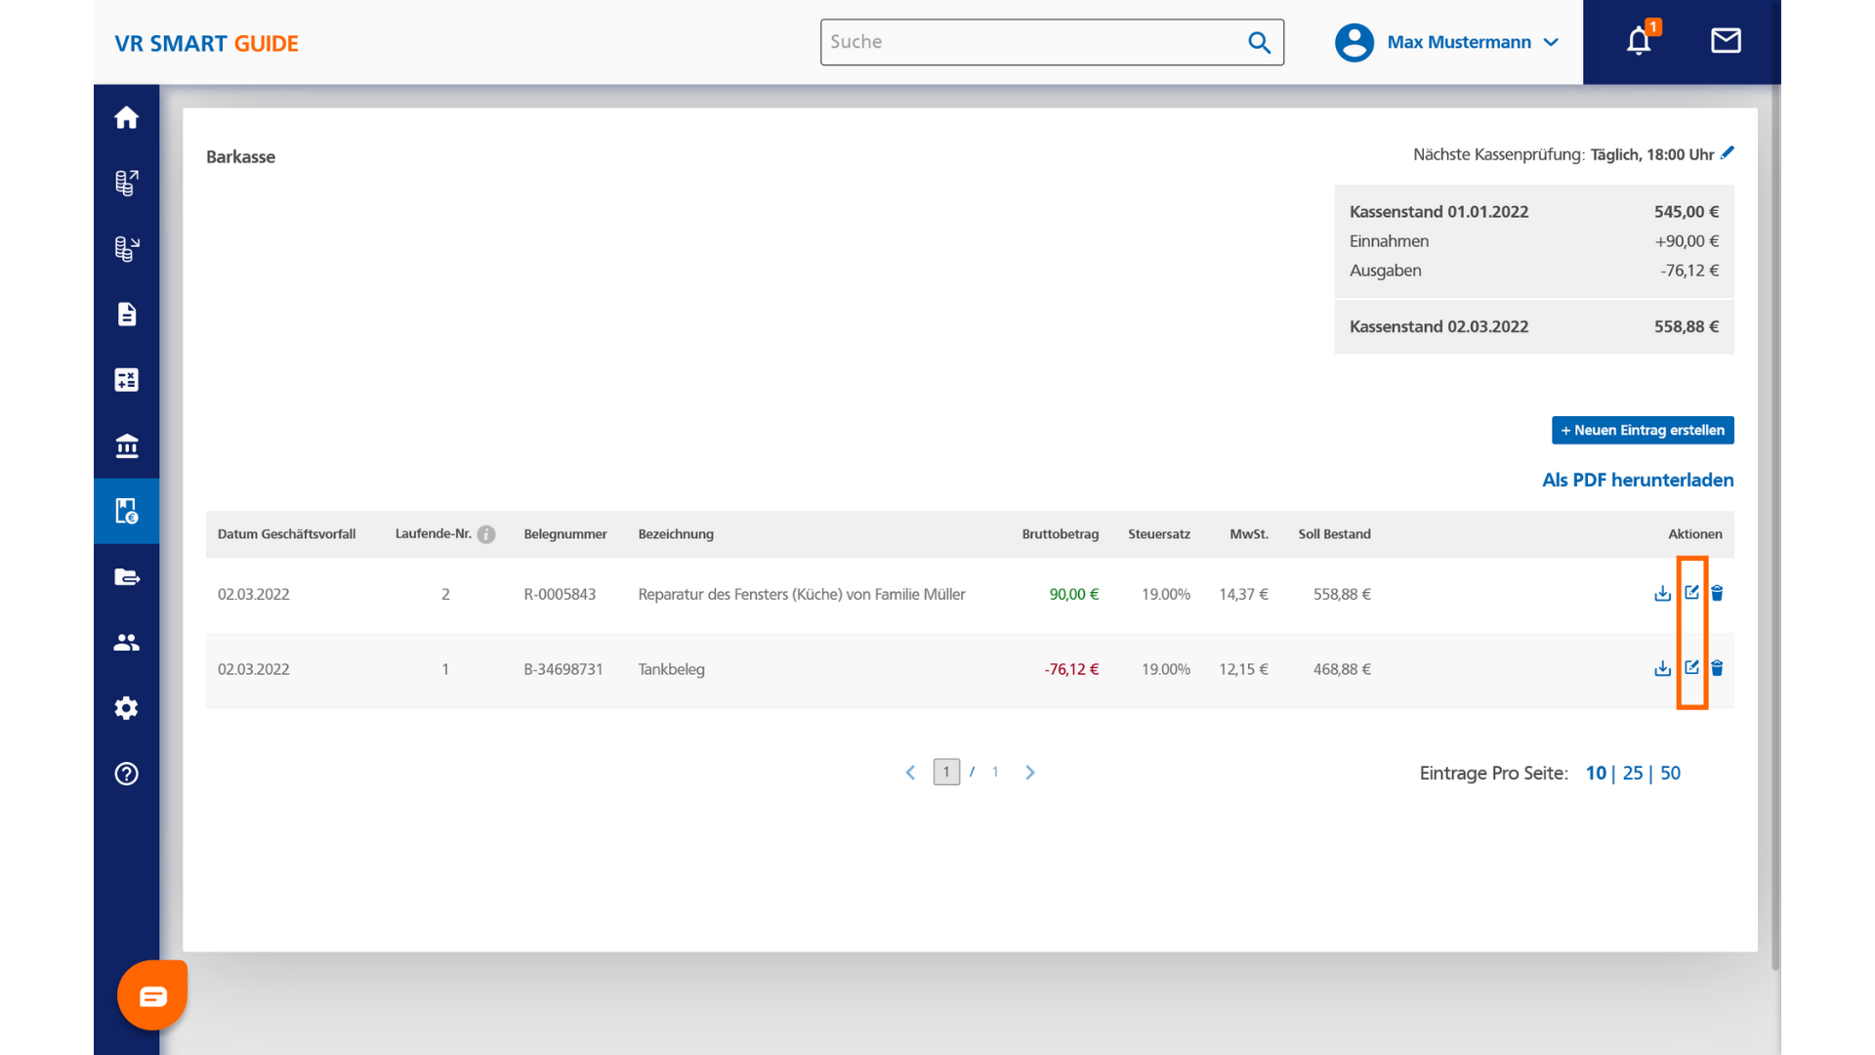Download the Tankbeleg receipt
The width and height of the screenshot is (1875, 1055).
point(1662,668)
